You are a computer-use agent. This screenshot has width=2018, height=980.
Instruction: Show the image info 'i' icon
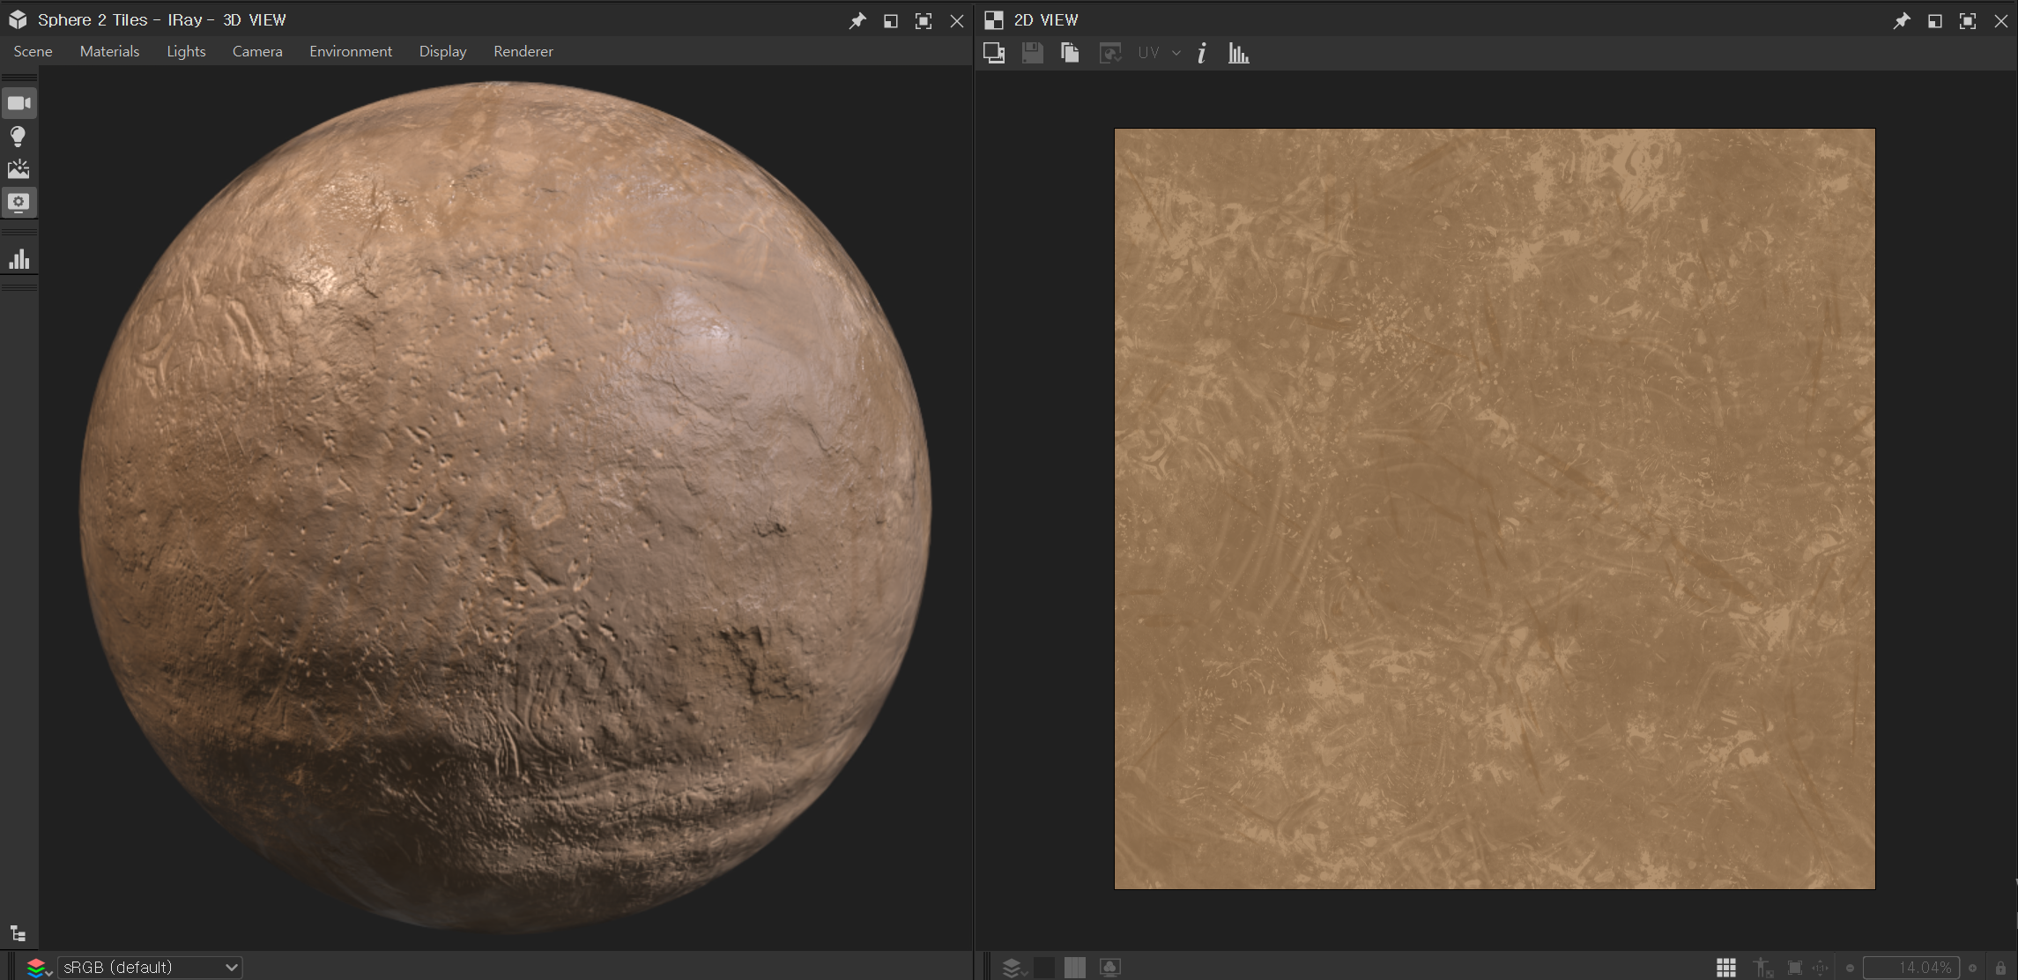pyautogui.click(x=1202, y=53)
